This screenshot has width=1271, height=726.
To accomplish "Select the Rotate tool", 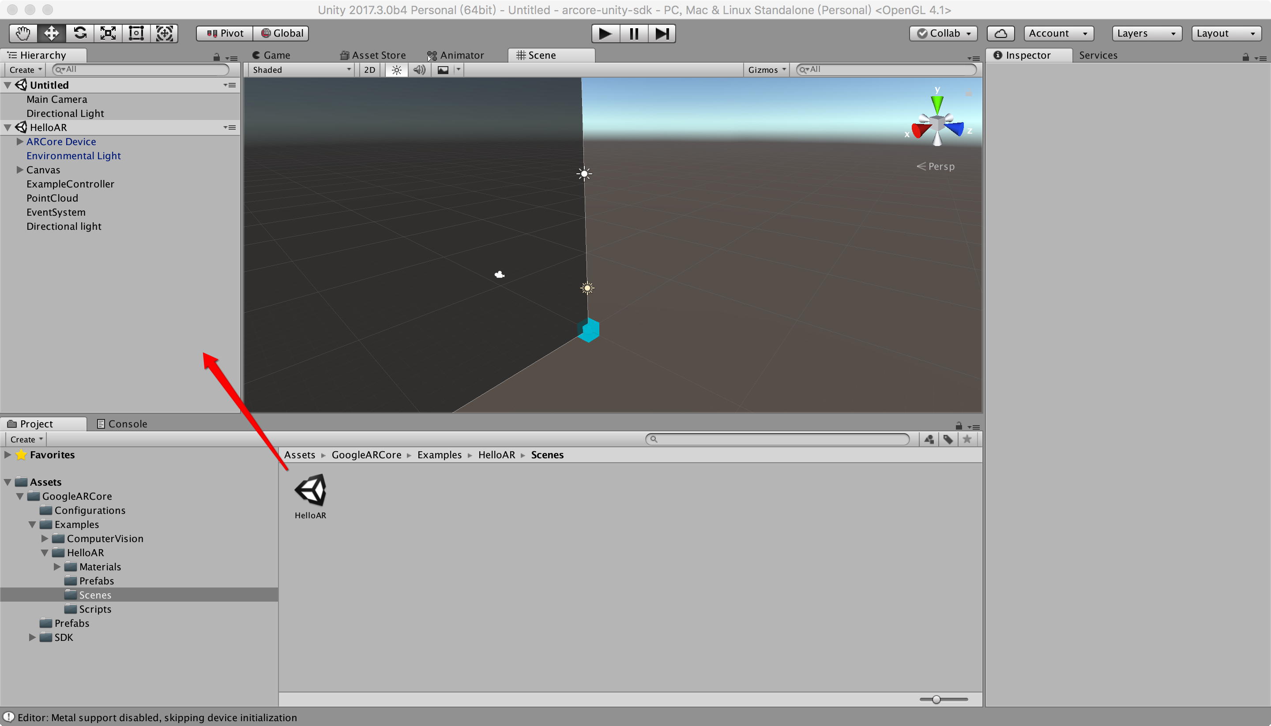I will click(79, 33).
